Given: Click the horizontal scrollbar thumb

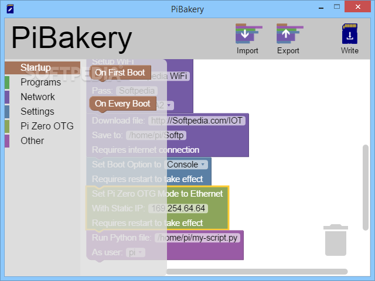Looking at the screenshot, I should [x=257, y=272].
